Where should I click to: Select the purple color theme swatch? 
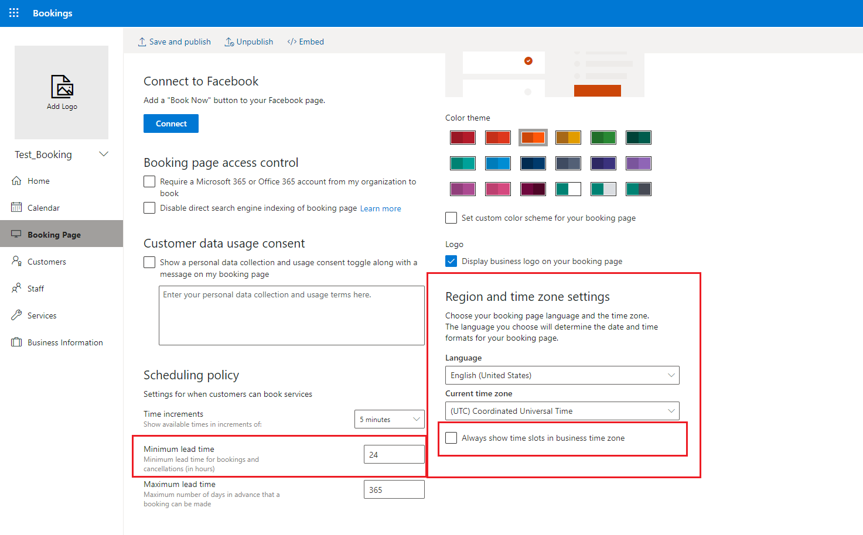[x=639, y=163]
